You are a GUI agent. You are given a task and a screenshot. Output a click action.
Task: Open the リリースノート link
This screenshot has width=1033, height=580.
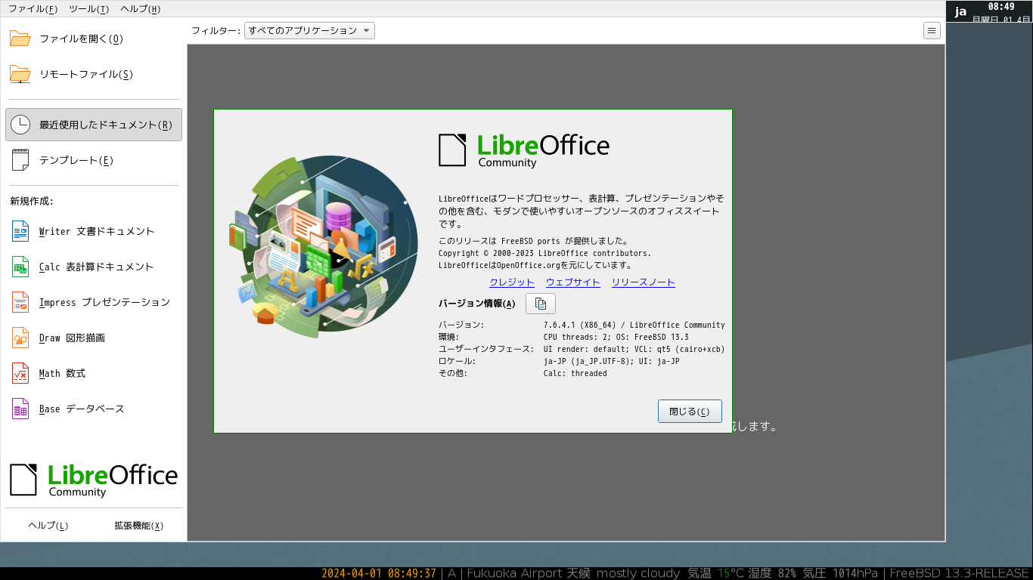(x=644, y=282)
